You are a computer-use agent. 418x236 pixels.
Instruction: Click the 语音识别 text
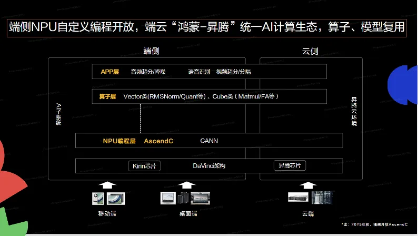click(199, 72)
